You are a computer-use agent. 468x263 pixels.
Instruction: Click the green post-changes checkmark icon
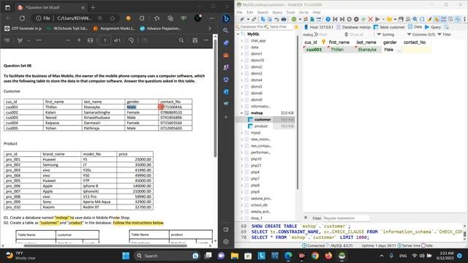point(363,19)
